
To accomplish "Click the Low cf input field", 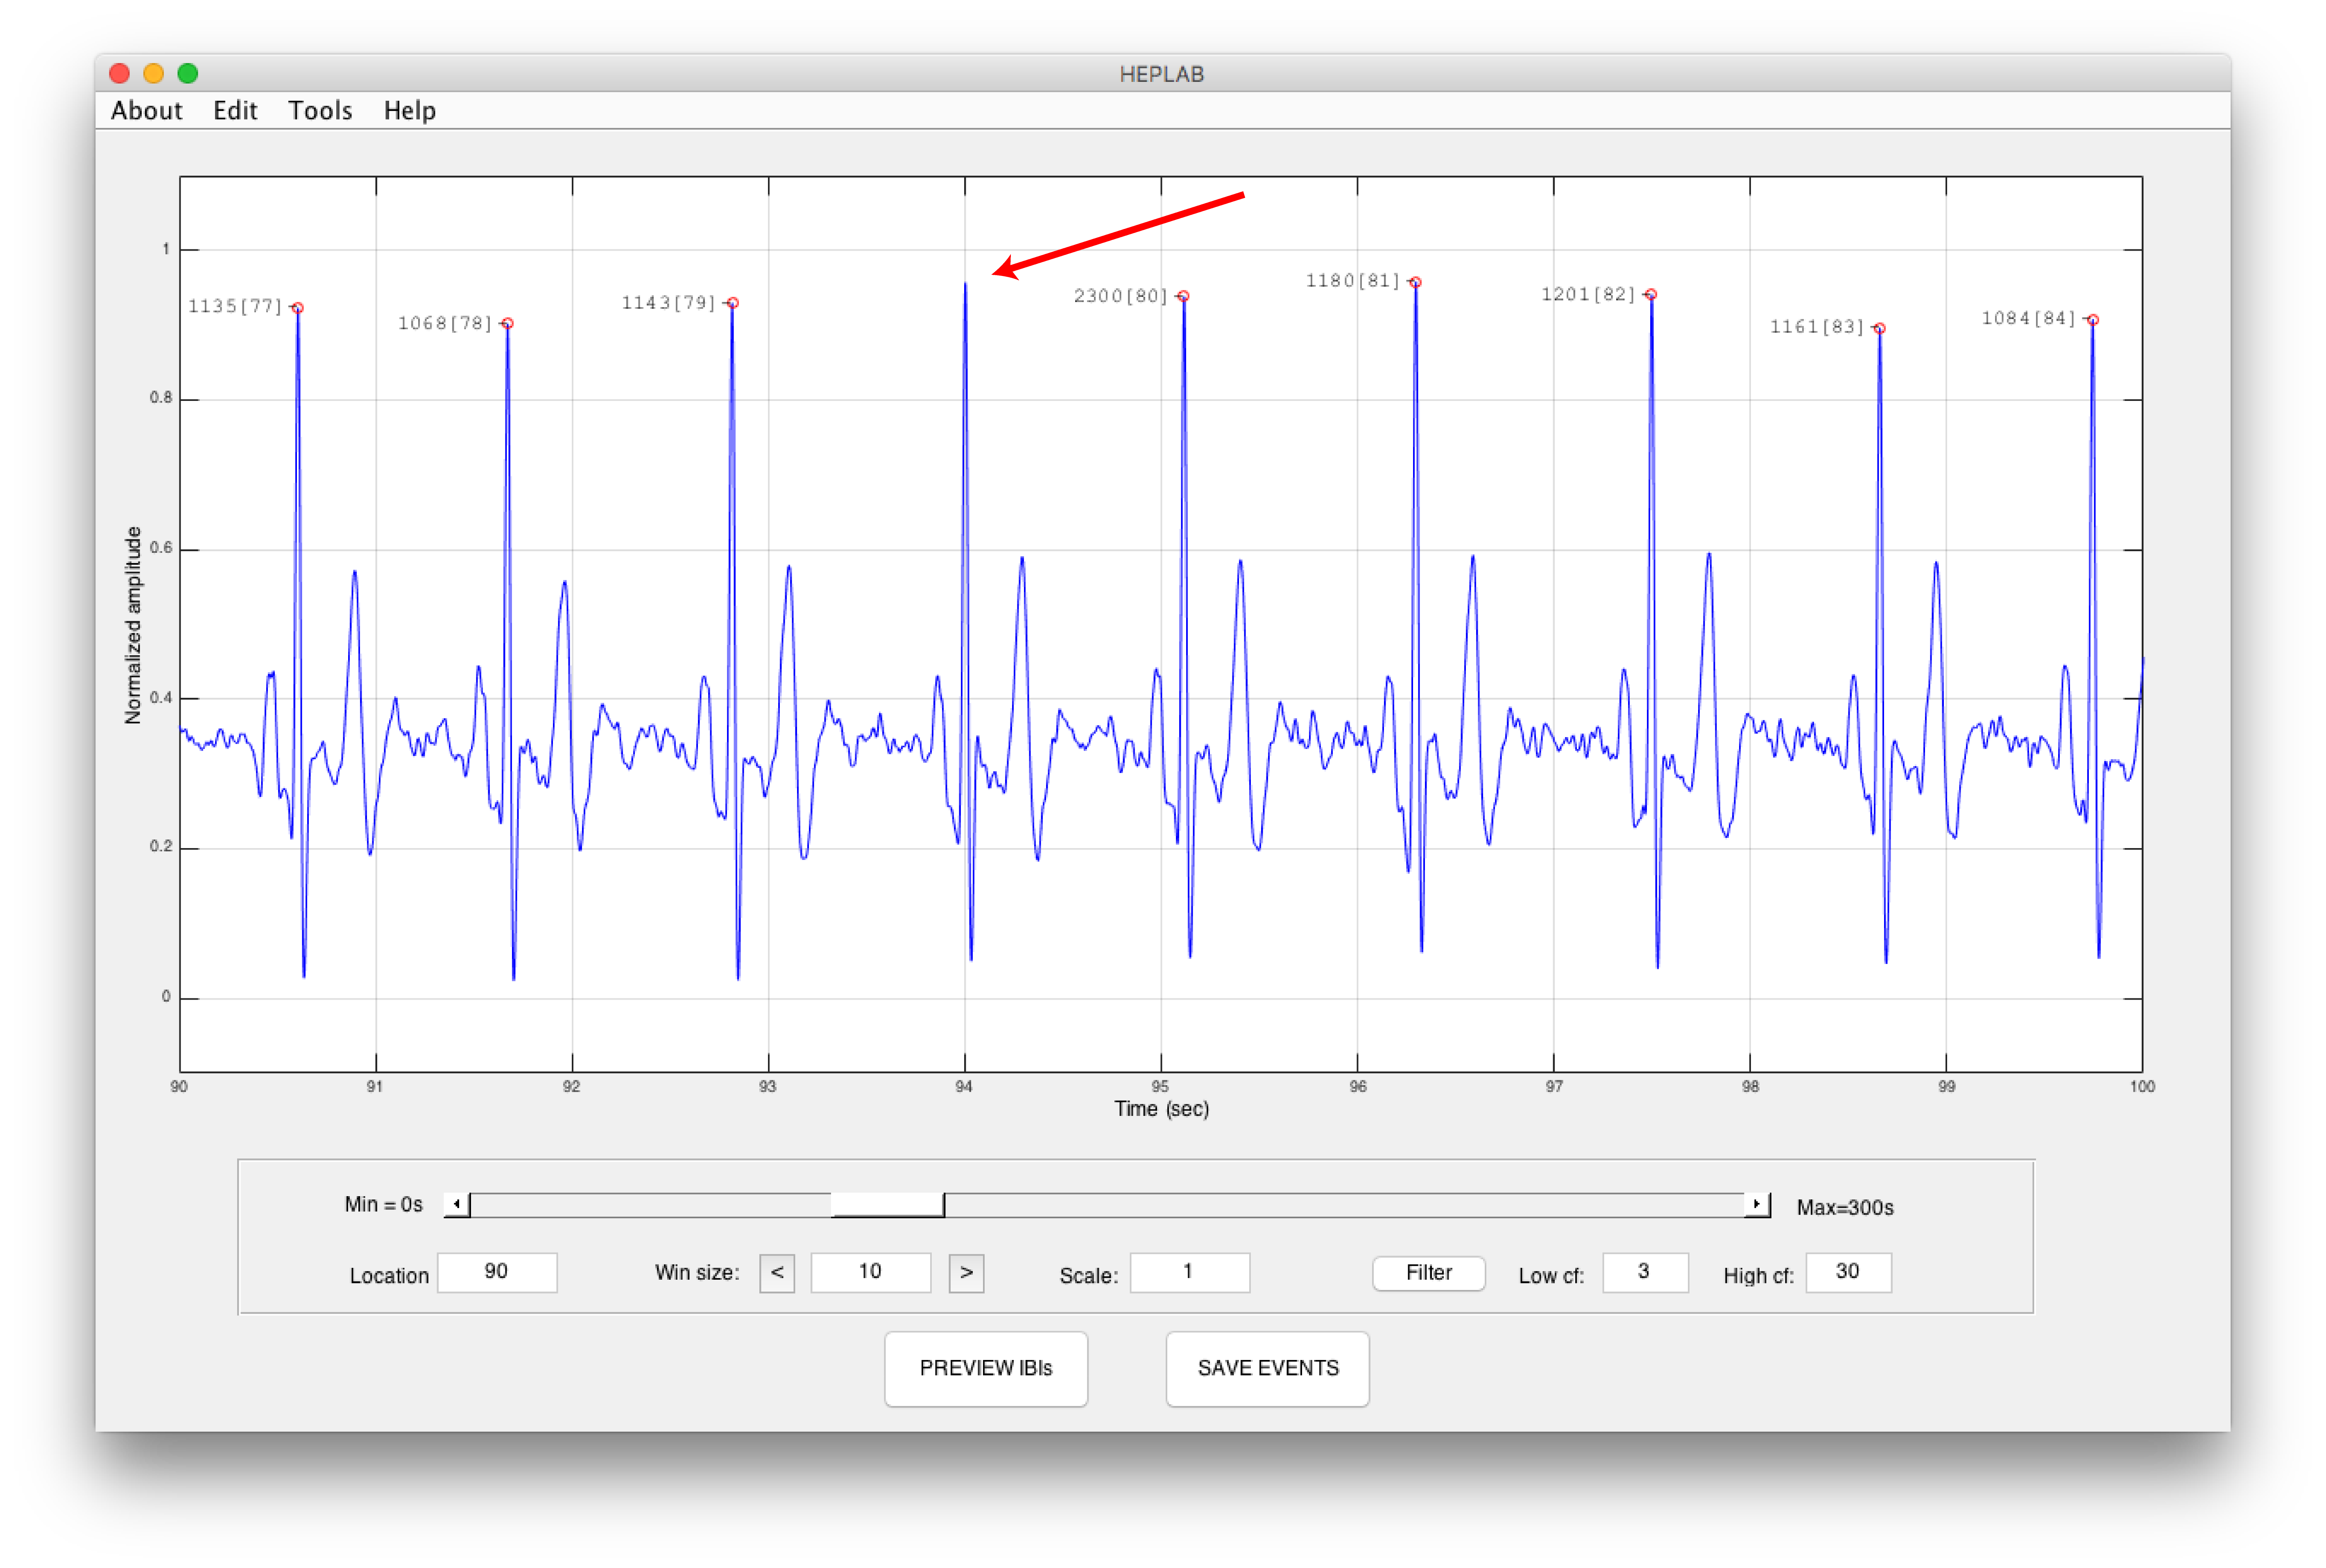I will pos(1644,1272).
